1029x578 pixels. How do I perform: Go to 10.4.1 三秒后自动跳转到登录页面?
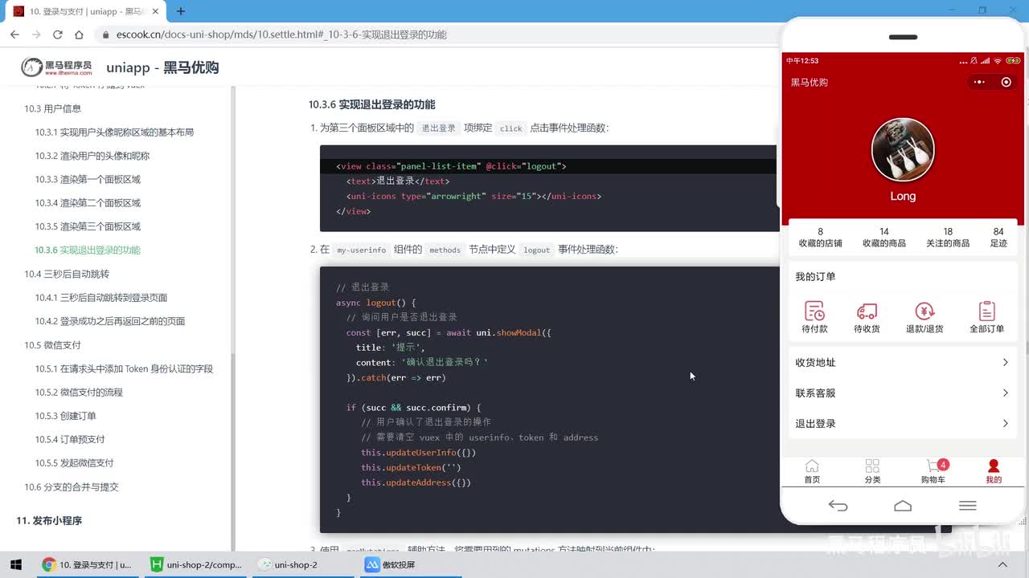coord(101,298)
